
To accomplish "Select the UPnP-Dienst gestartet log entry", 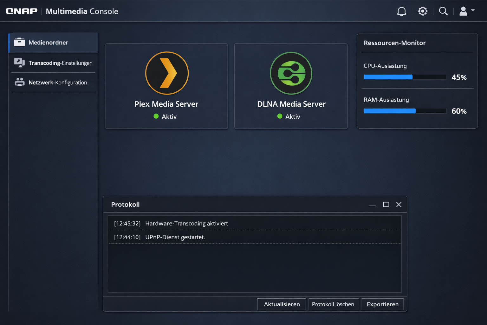I will [255, 237].
